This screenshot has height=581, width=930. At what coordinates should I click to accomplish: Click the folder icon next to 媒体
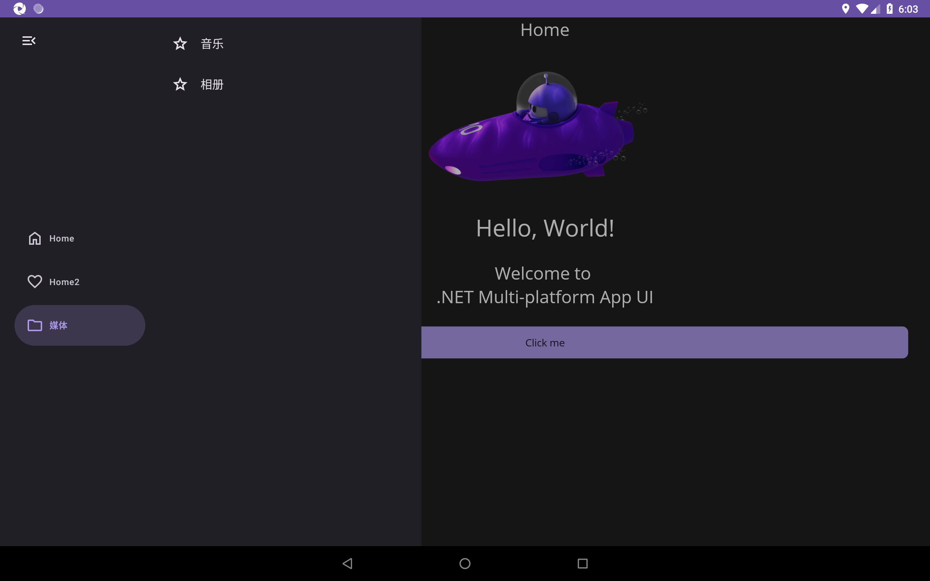click(x=35, y=325)
